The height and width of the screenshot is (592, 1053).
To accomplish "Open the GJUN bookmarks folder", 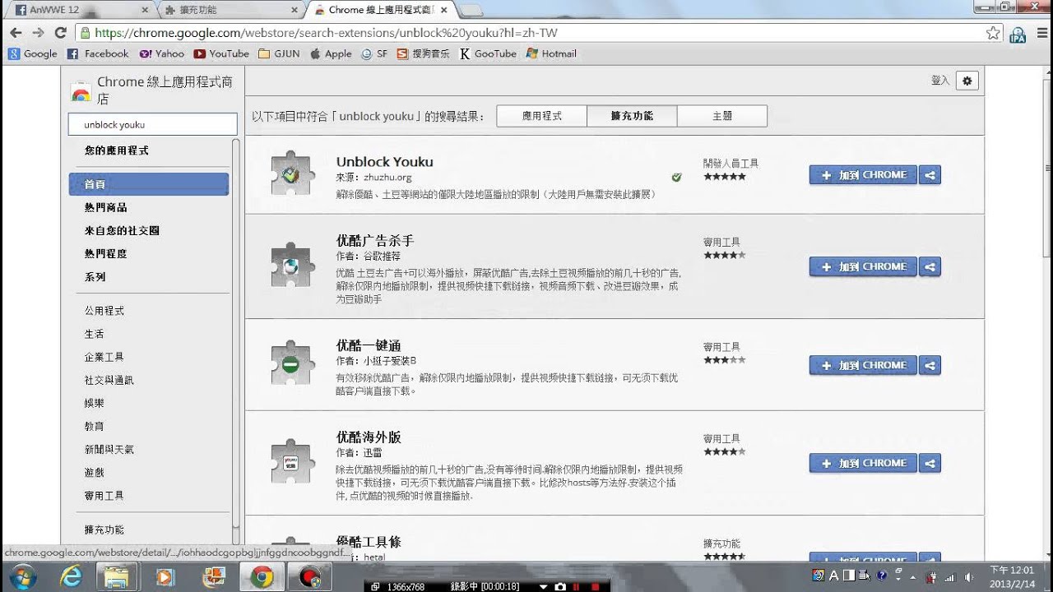I will [x=279, y=54].
